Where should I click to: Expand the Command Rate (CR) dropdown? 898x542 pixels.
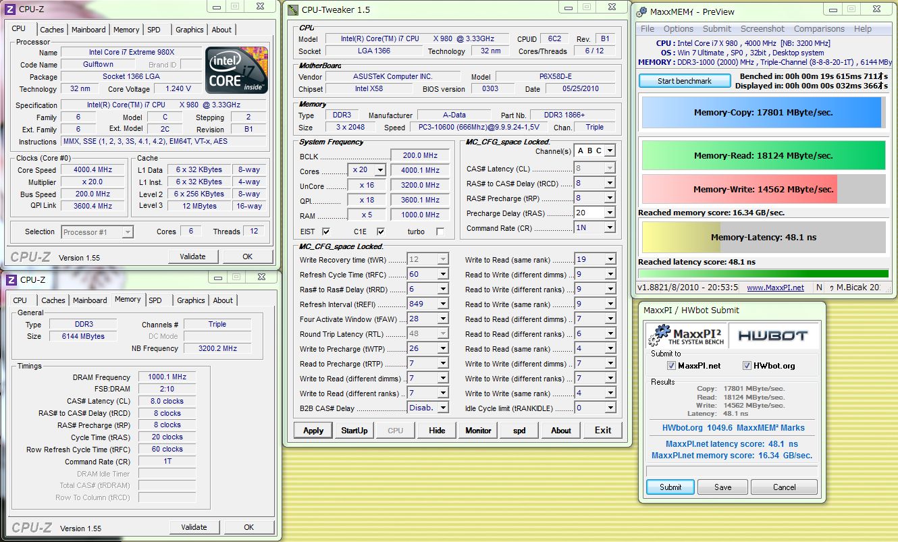610,228
